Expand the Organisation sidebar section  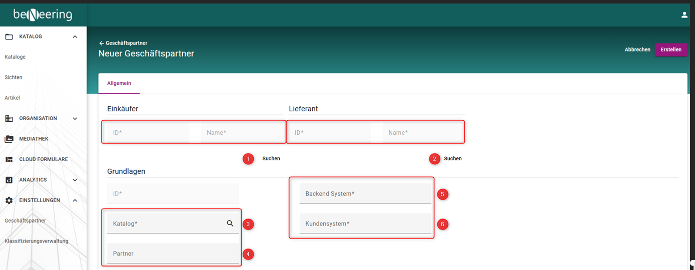coord(75,118)
